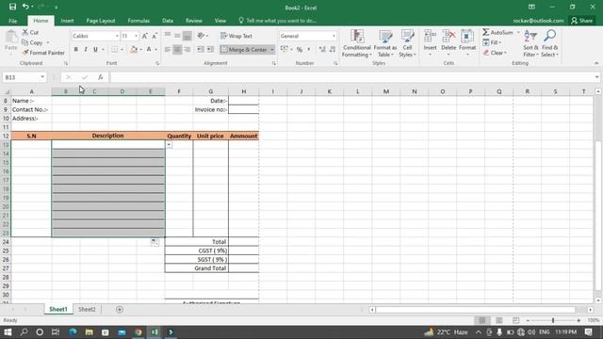
Task: Click the Format Painter brush
Action: (25, 53)
